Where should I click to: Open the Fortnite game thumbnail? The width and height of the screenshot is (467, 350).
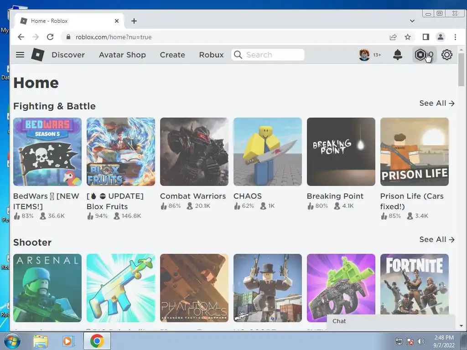(414, 284)
